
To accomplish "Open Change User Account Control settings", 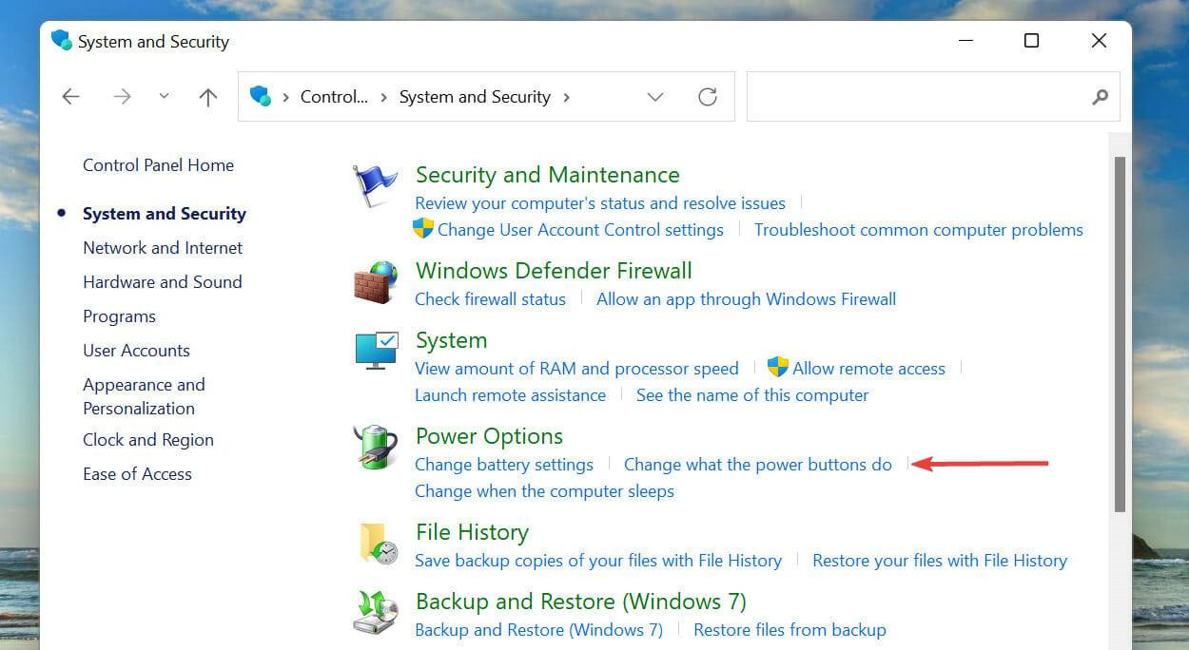I will pos(580,230).
